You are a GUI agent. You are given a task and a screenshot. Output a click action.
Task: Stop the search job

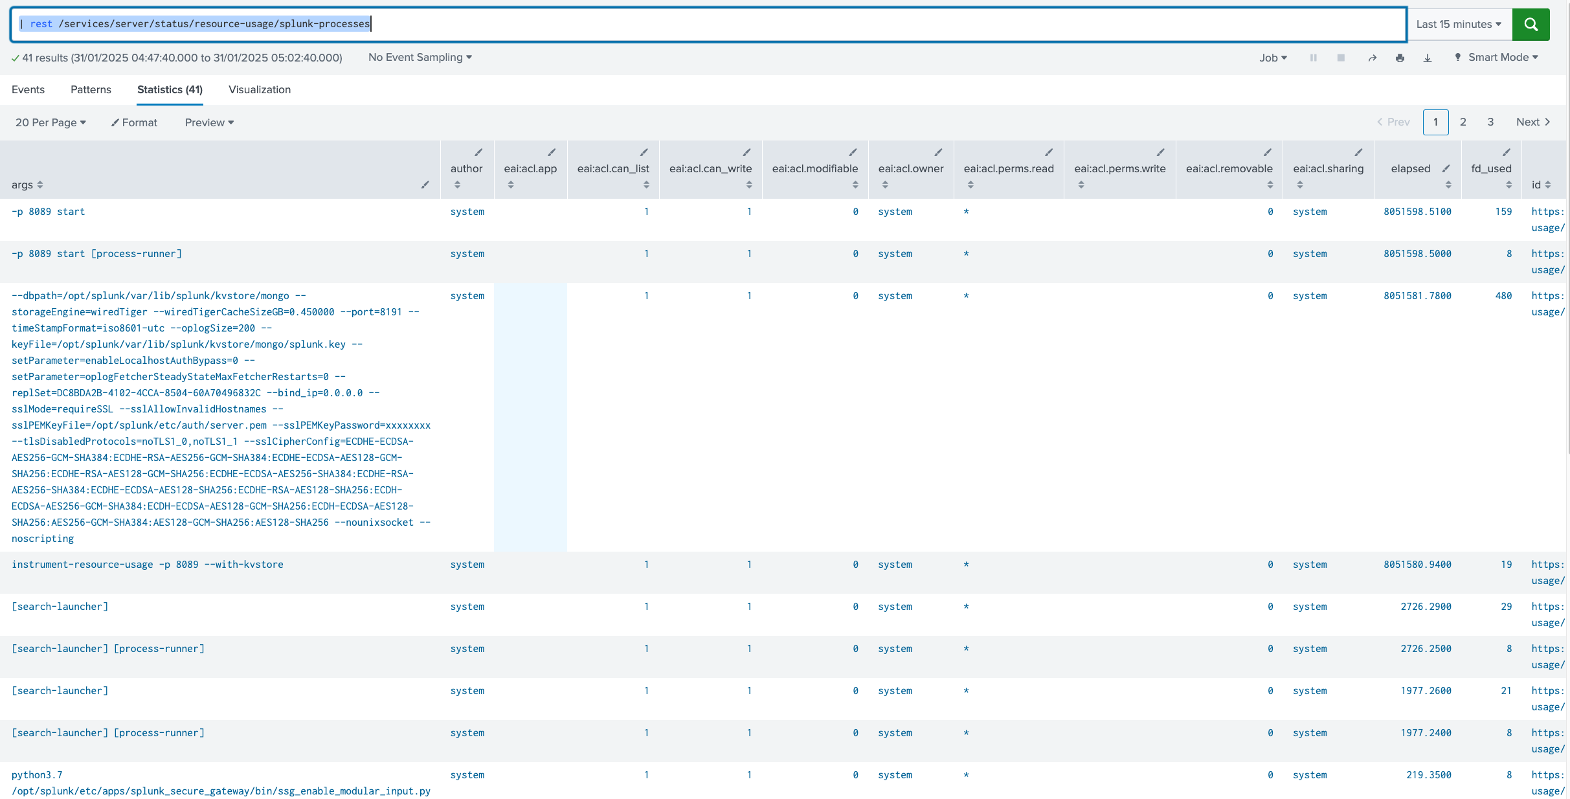tap(1340, 58)
